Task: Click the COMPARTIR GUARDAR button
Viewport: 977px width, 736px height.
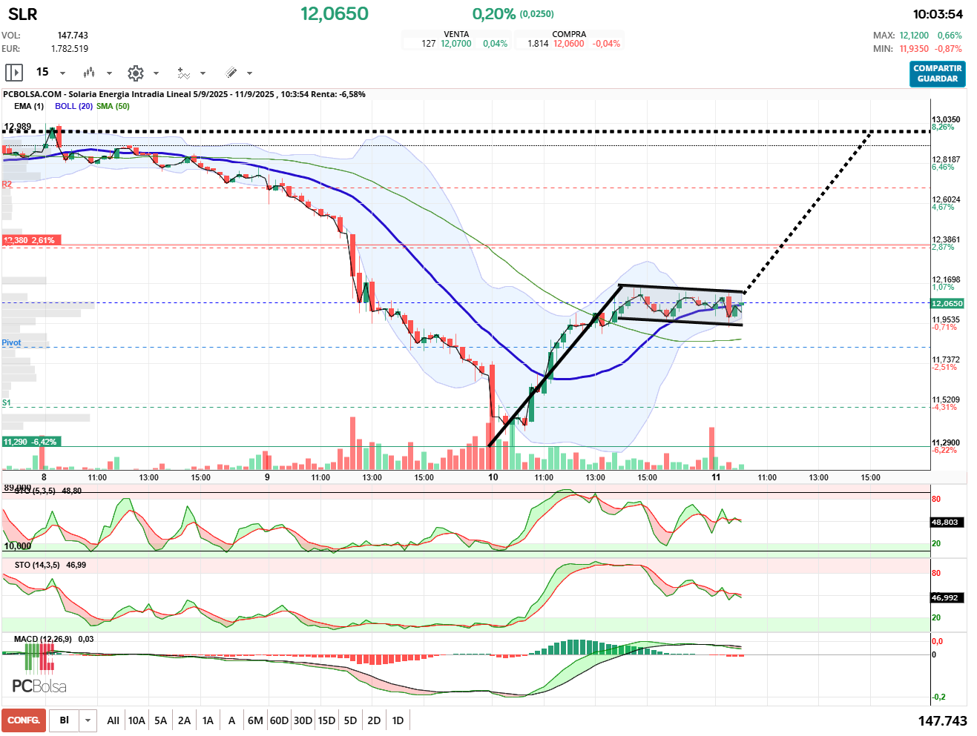Action: click(x=938, y=73)
